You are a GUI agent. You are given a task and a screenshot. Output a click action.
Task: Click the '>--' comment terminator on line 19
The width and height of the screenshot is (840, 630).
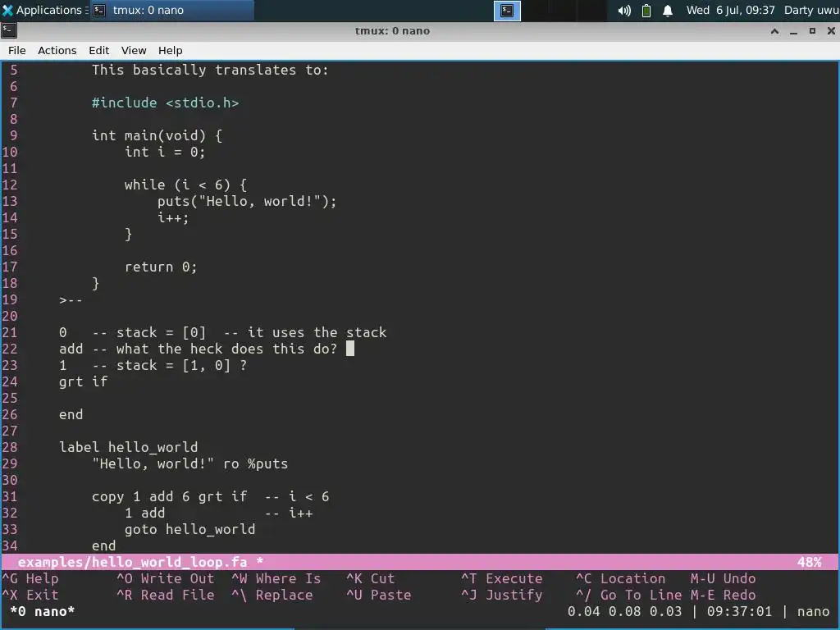point(71,299)
